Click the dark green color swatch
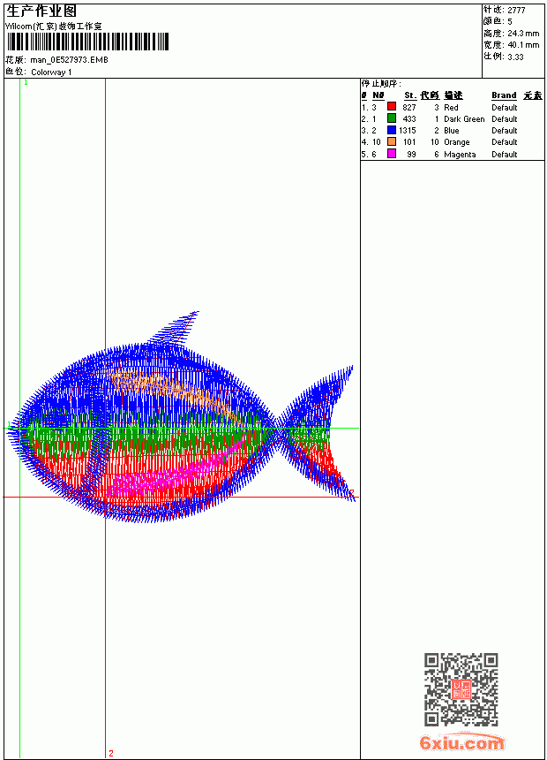This screenshot has width=547, height=760. (x=392, y=118)
